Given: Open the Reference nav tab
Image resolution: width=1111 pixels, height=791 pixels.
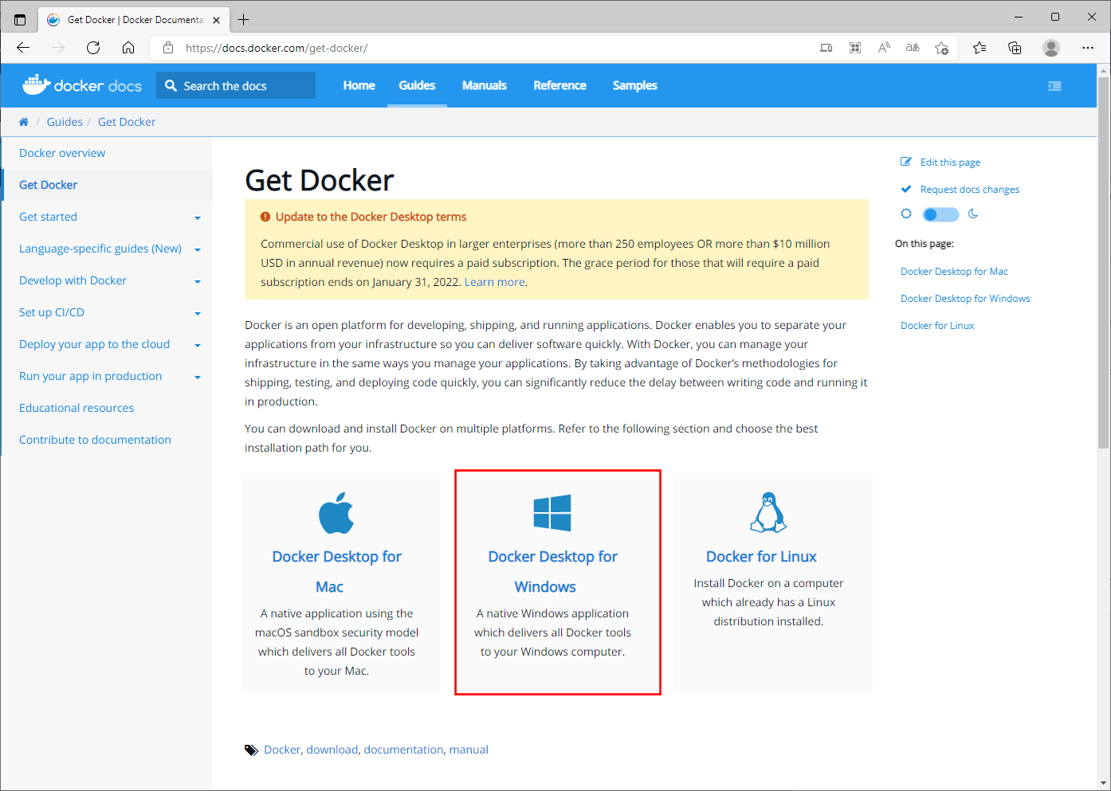Looking at the screenshot, I should tap(559, 85).
